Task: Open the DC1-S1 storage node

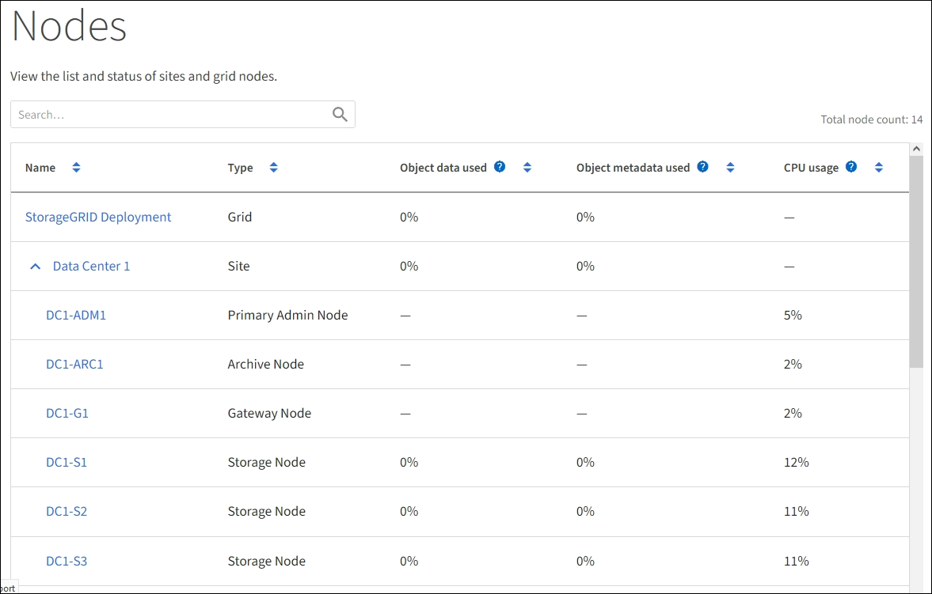Action: point(67,462)
